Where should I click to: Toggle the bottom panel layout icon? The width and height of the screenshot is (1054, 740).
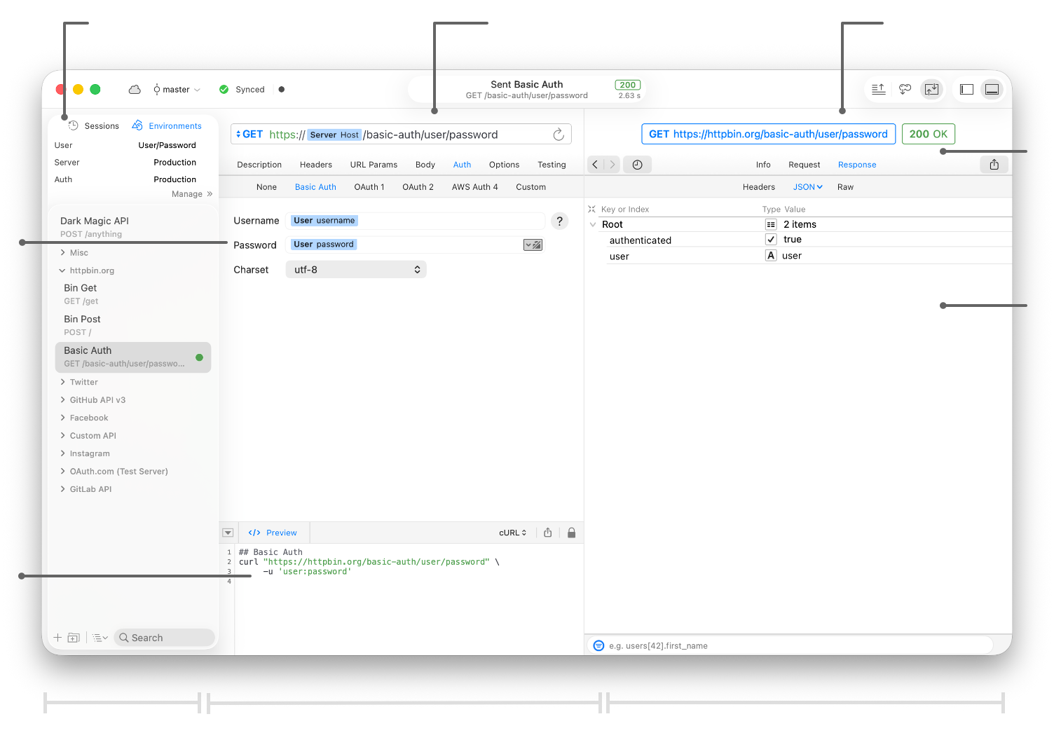click(992, 89)
